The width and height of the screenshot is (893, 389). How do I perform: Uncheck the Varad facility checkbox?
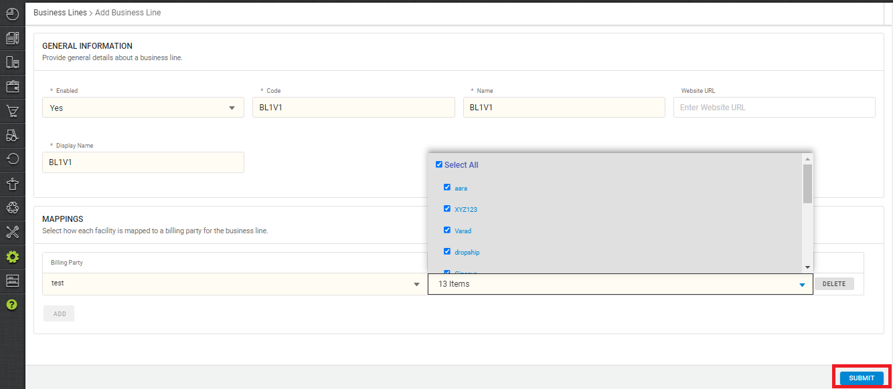click(x=447, y=230)
